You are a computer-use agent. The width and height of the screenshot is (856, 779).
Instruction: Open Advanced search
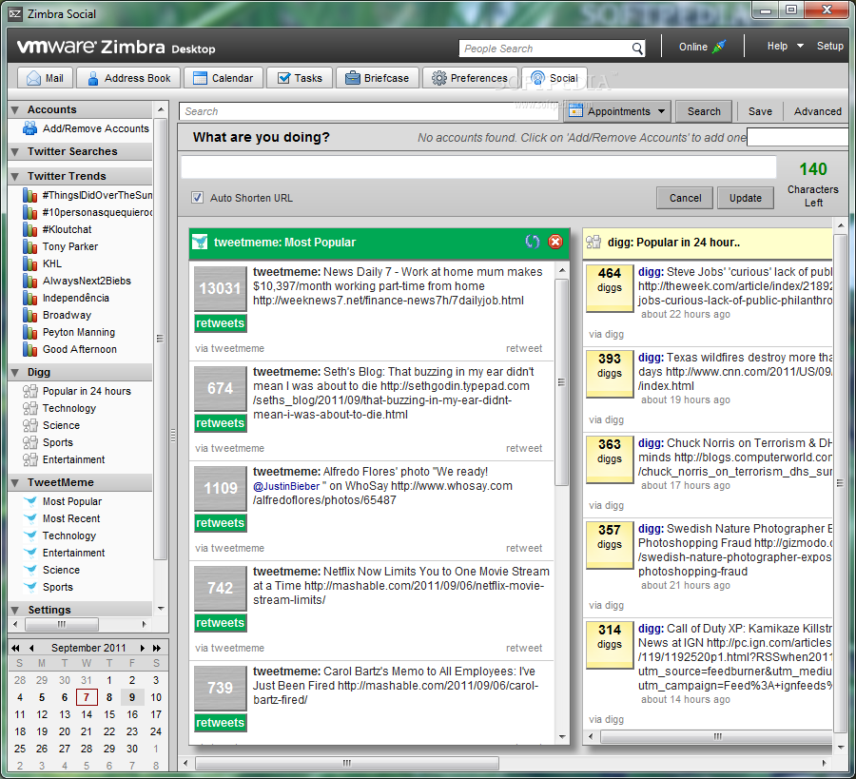click(817, 111)
